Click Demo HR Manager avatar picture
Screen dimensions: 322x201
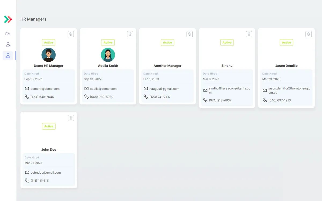49,55
